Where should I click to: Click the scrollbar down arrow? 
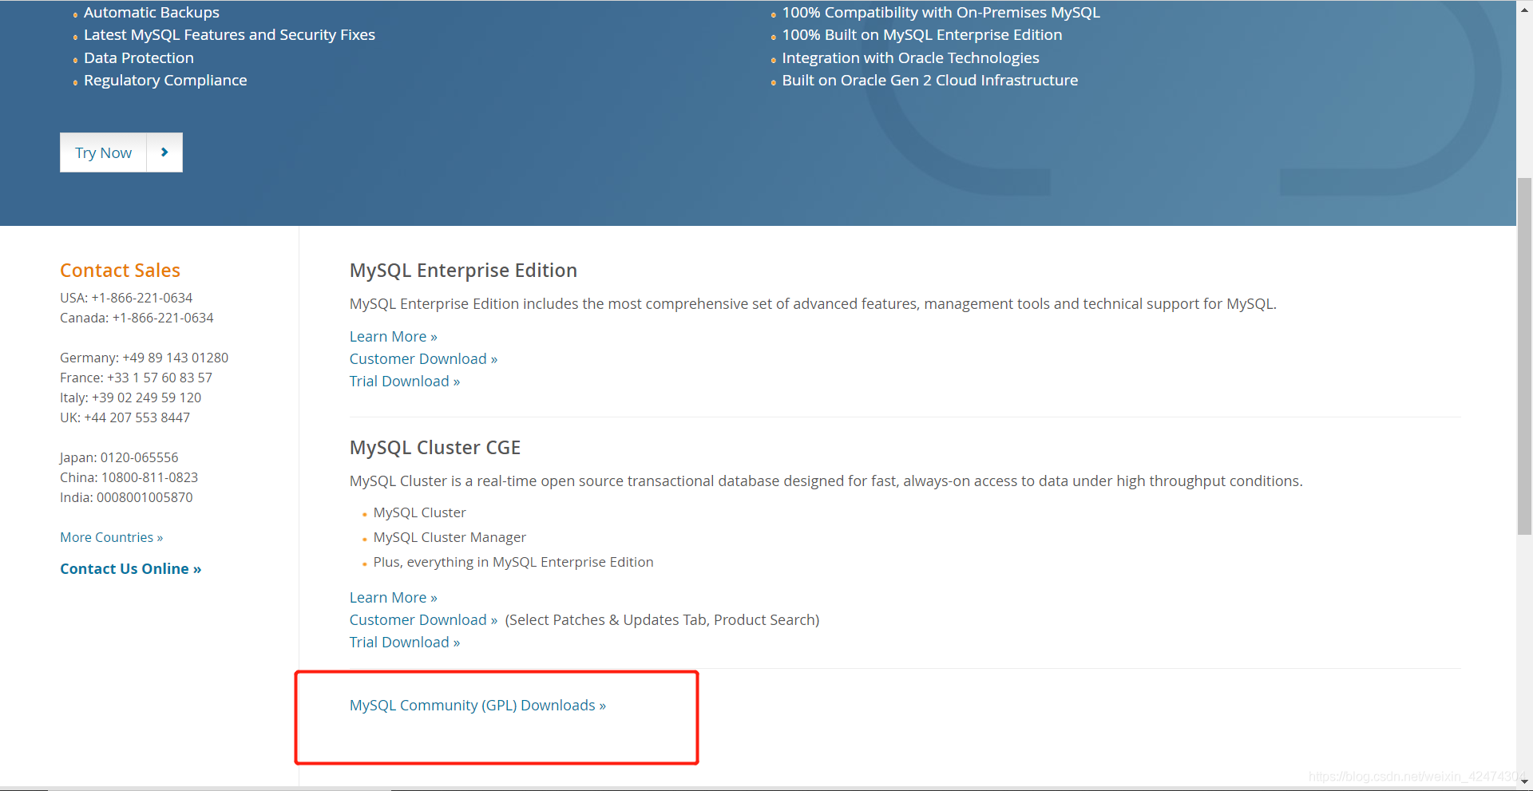point(1523,783)
